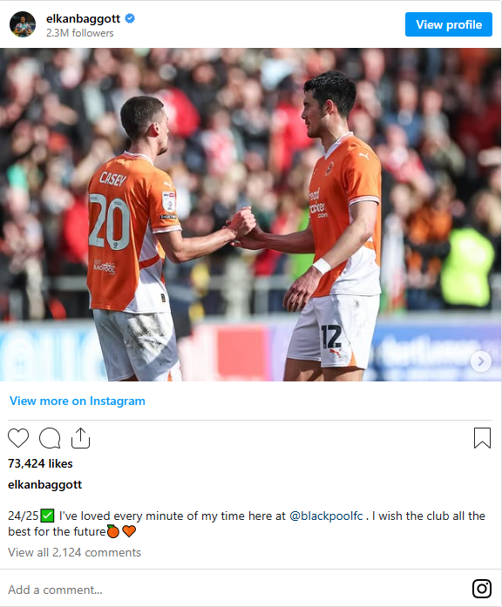View the 73,424 likes list

coord(40,463)
